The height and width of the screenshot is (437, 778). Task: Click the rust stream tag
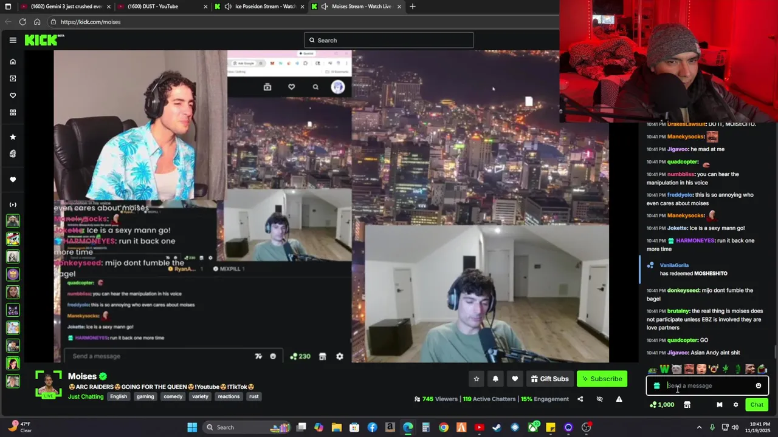tap(253, 396)
